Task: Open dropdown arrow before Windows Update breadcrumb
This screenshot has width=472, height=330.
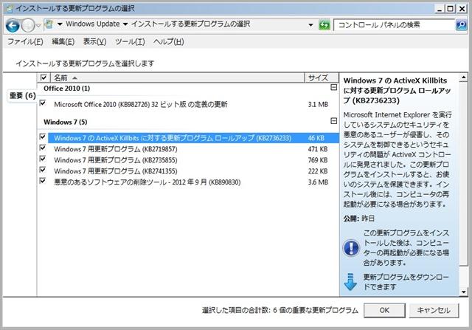Action: (60, 24)
